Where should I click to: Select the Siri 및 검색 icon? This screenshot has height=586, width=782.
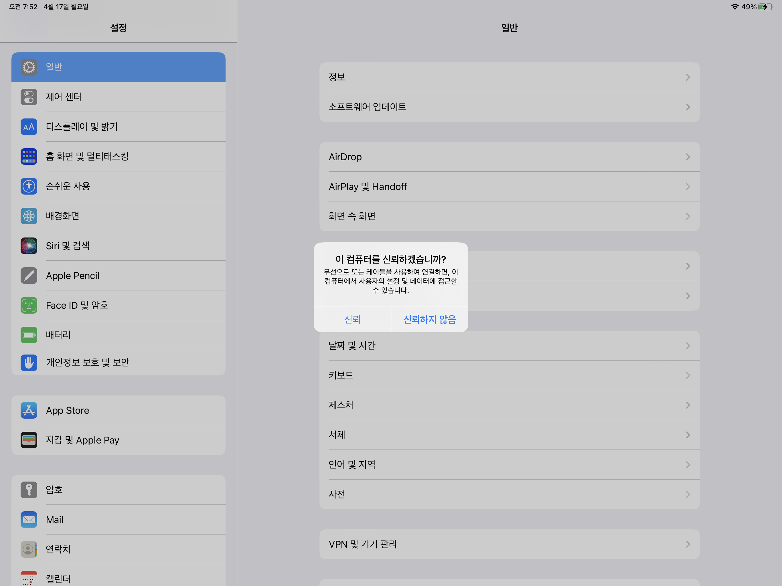click(29, 246)
